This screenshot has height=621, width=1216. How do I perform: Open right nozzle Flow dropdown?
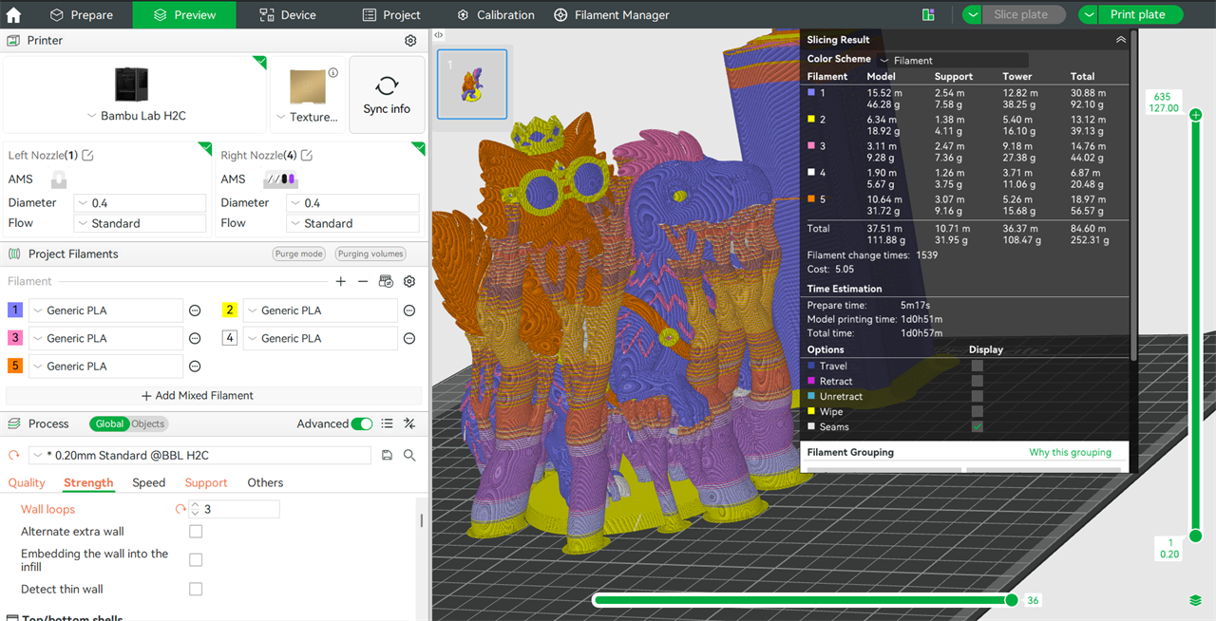click(x=352, y=223)
